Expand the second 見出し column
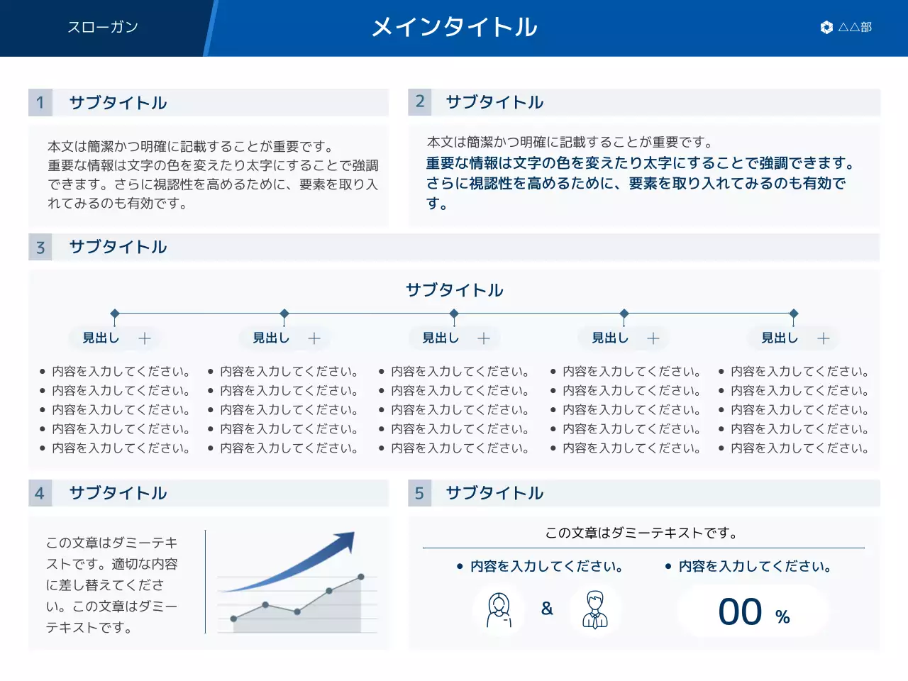908x681 pixels. pos(314,338)
